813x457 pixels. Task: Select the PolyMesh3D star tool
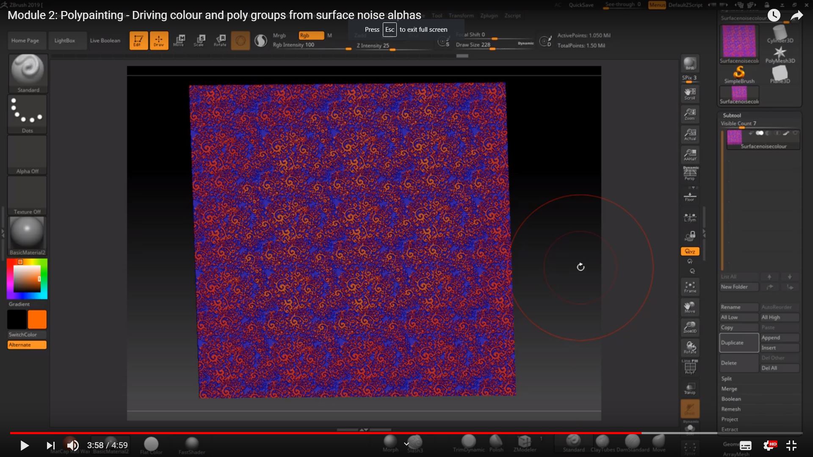780,55
